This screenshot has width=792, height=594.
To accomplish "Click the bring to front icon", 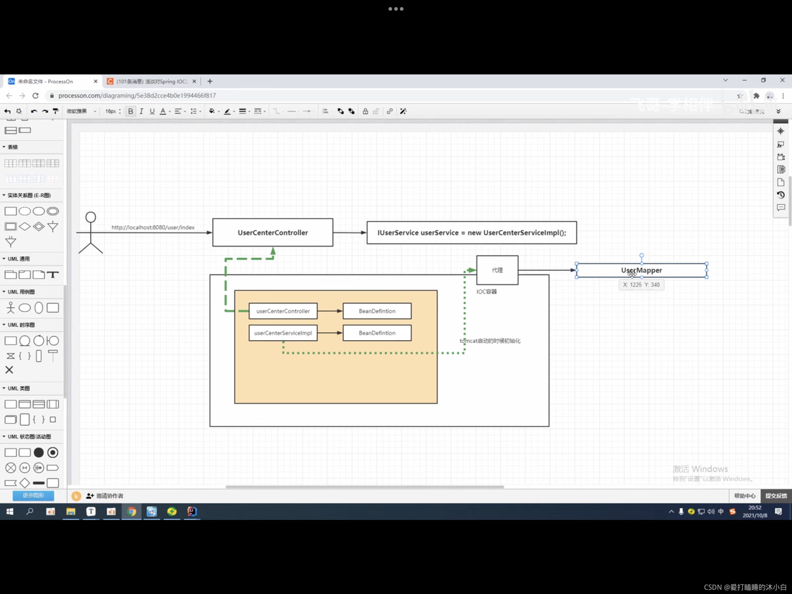I will (340, 111).
